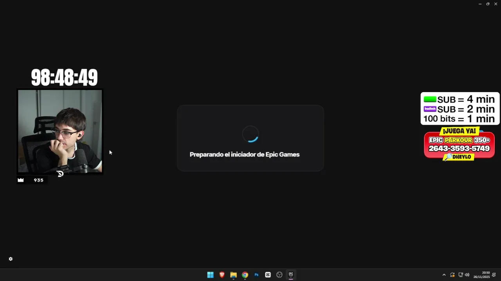The height and width of the screenshot is (281, 501).
Task: Open the notification center icon
Action: click(x=494, y=275)
